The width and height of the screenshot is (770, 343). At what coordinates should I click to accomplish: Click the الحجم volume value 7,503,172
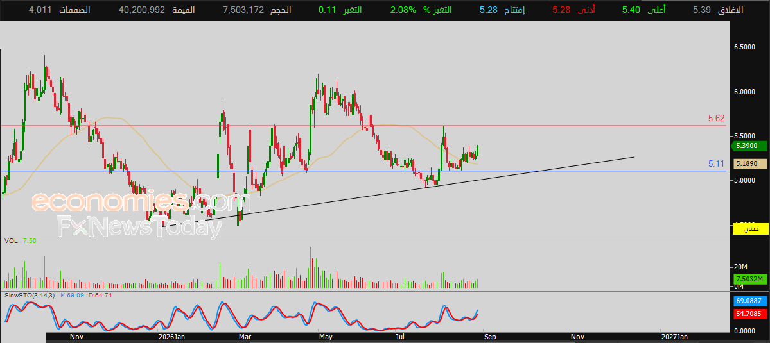pyautogui.click(x=243, y=10)
